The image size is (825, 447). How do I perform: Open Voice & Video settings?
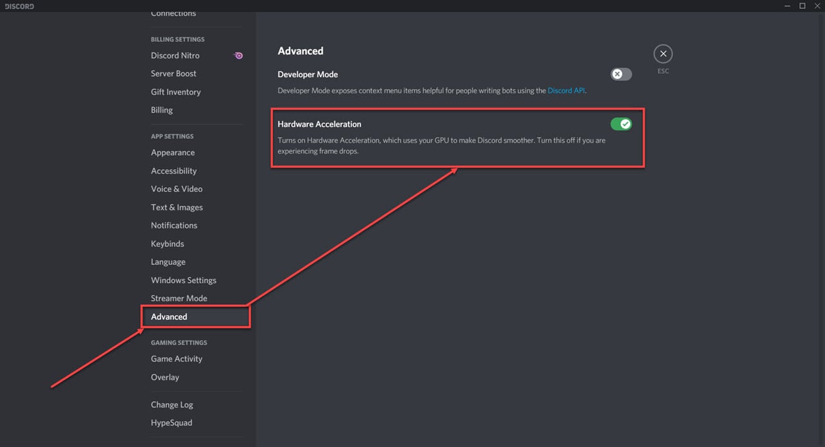point(176,189)
